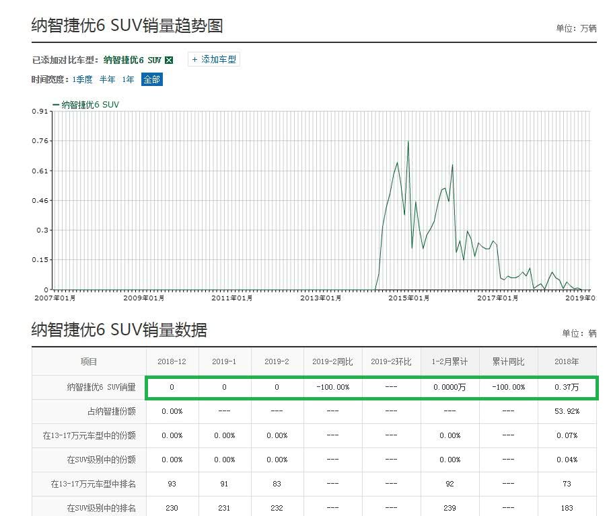611x516 pixels.
Task: Click the 2019-2同比 column header
Action: tap(332, 361)
